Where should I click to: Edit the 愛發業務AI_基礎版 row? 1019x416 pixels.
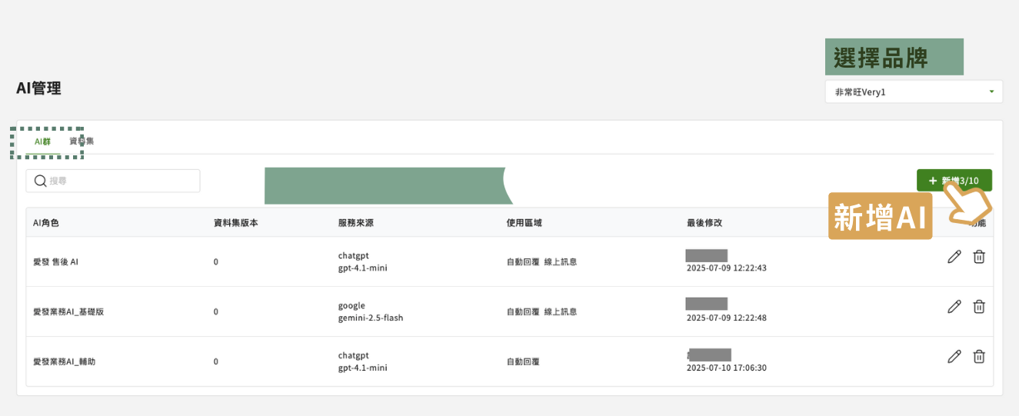pos(954,307)
